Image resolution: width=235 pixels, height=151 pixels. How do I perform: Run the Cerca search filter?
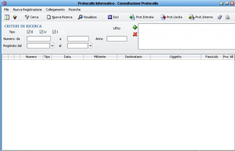pyautogui.click(x=31, y=17)
